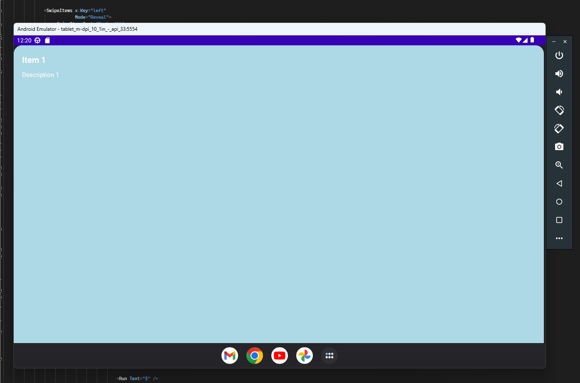Increase volume with the Volume Up icon

pyautogui.click(x=559, y=74)
